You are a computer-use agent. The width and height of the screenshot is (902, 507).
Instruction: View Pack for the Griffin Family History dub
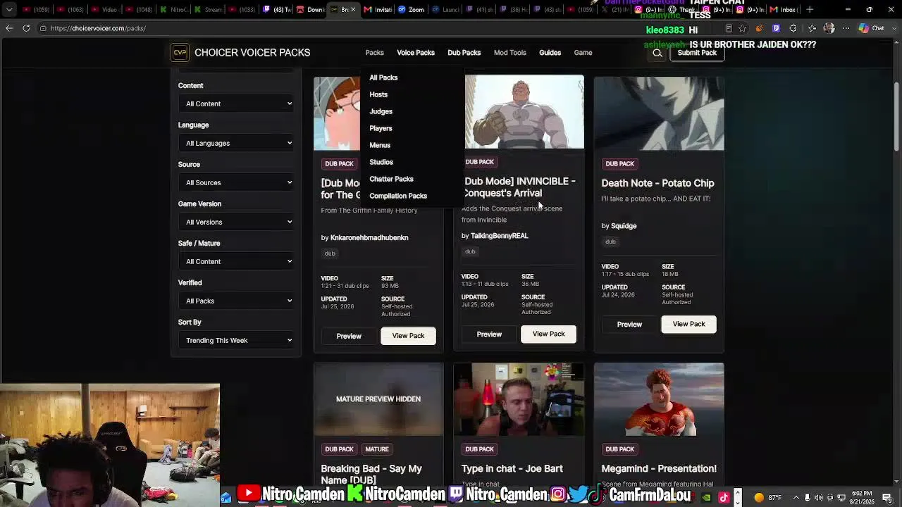click(x=408, y=336)
